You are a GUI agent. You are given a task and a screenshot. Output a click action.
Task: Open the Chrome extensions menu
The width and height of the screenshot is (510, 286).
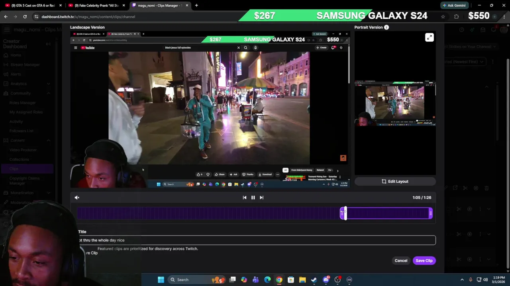[456, 17]
